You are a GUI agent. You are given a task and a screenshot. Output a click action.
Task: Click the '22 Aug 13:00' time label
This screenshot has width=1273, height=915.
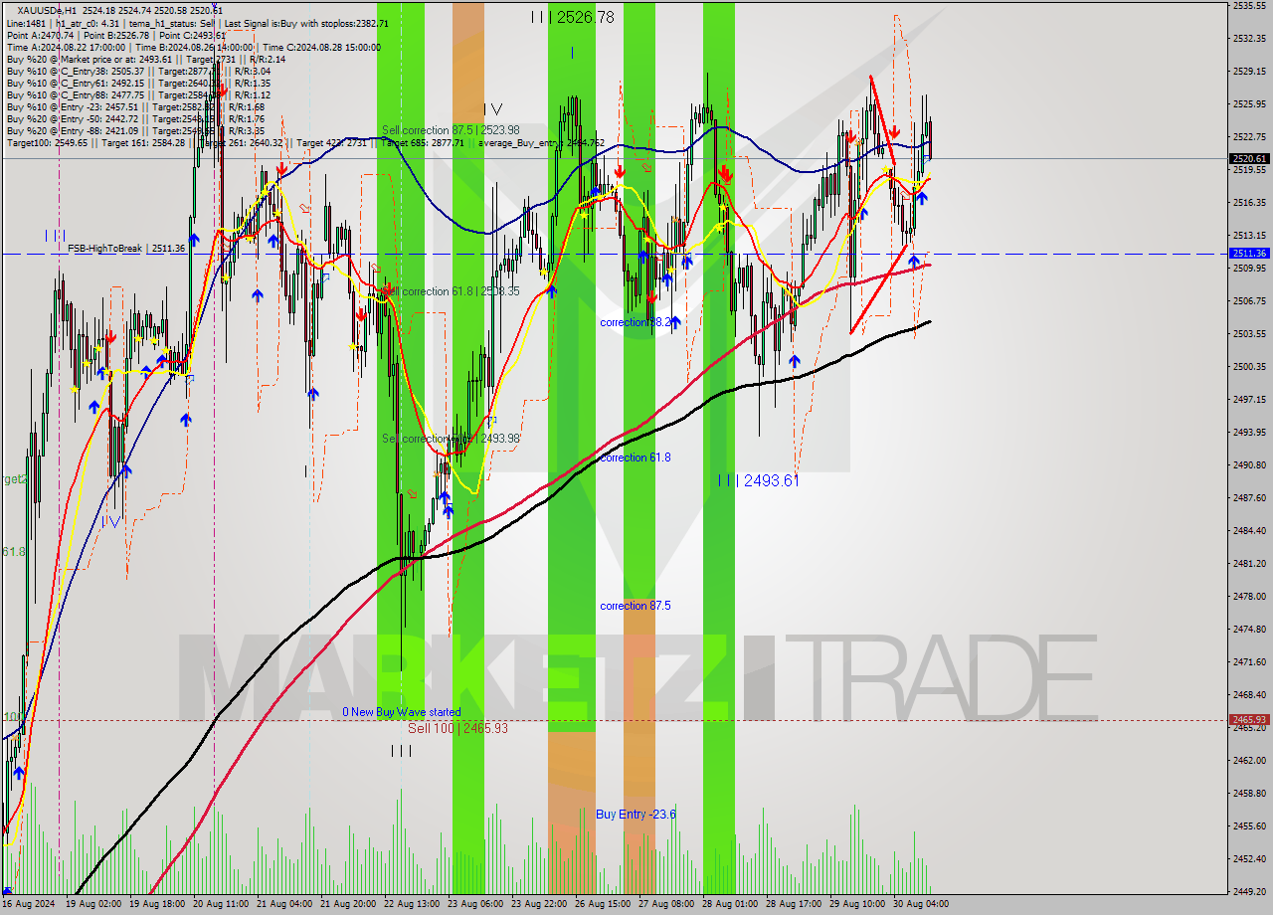411,904
